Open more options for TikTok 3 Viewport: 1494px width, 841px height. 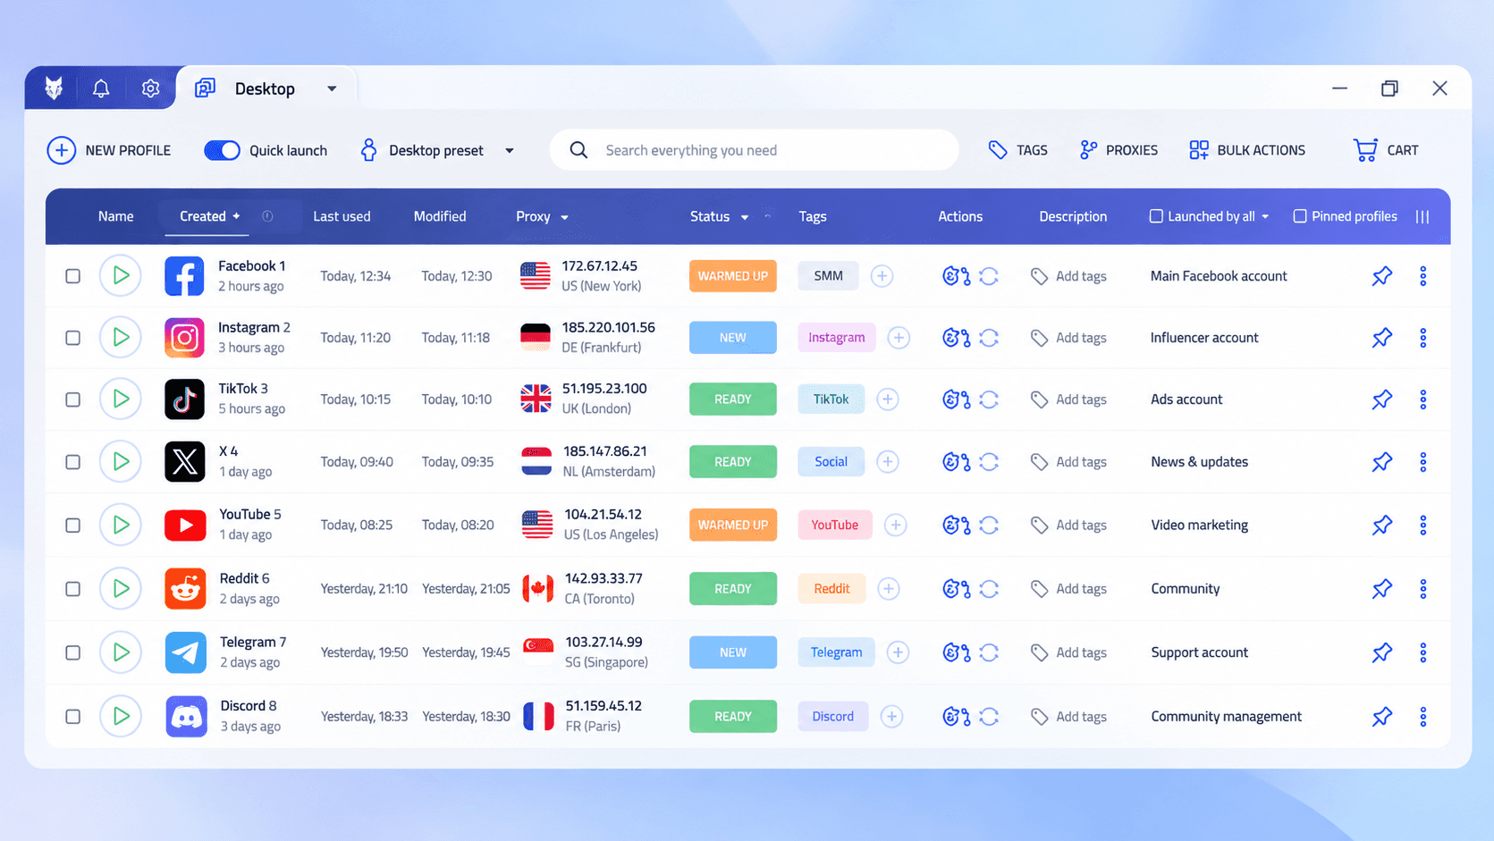point(1423,399)
